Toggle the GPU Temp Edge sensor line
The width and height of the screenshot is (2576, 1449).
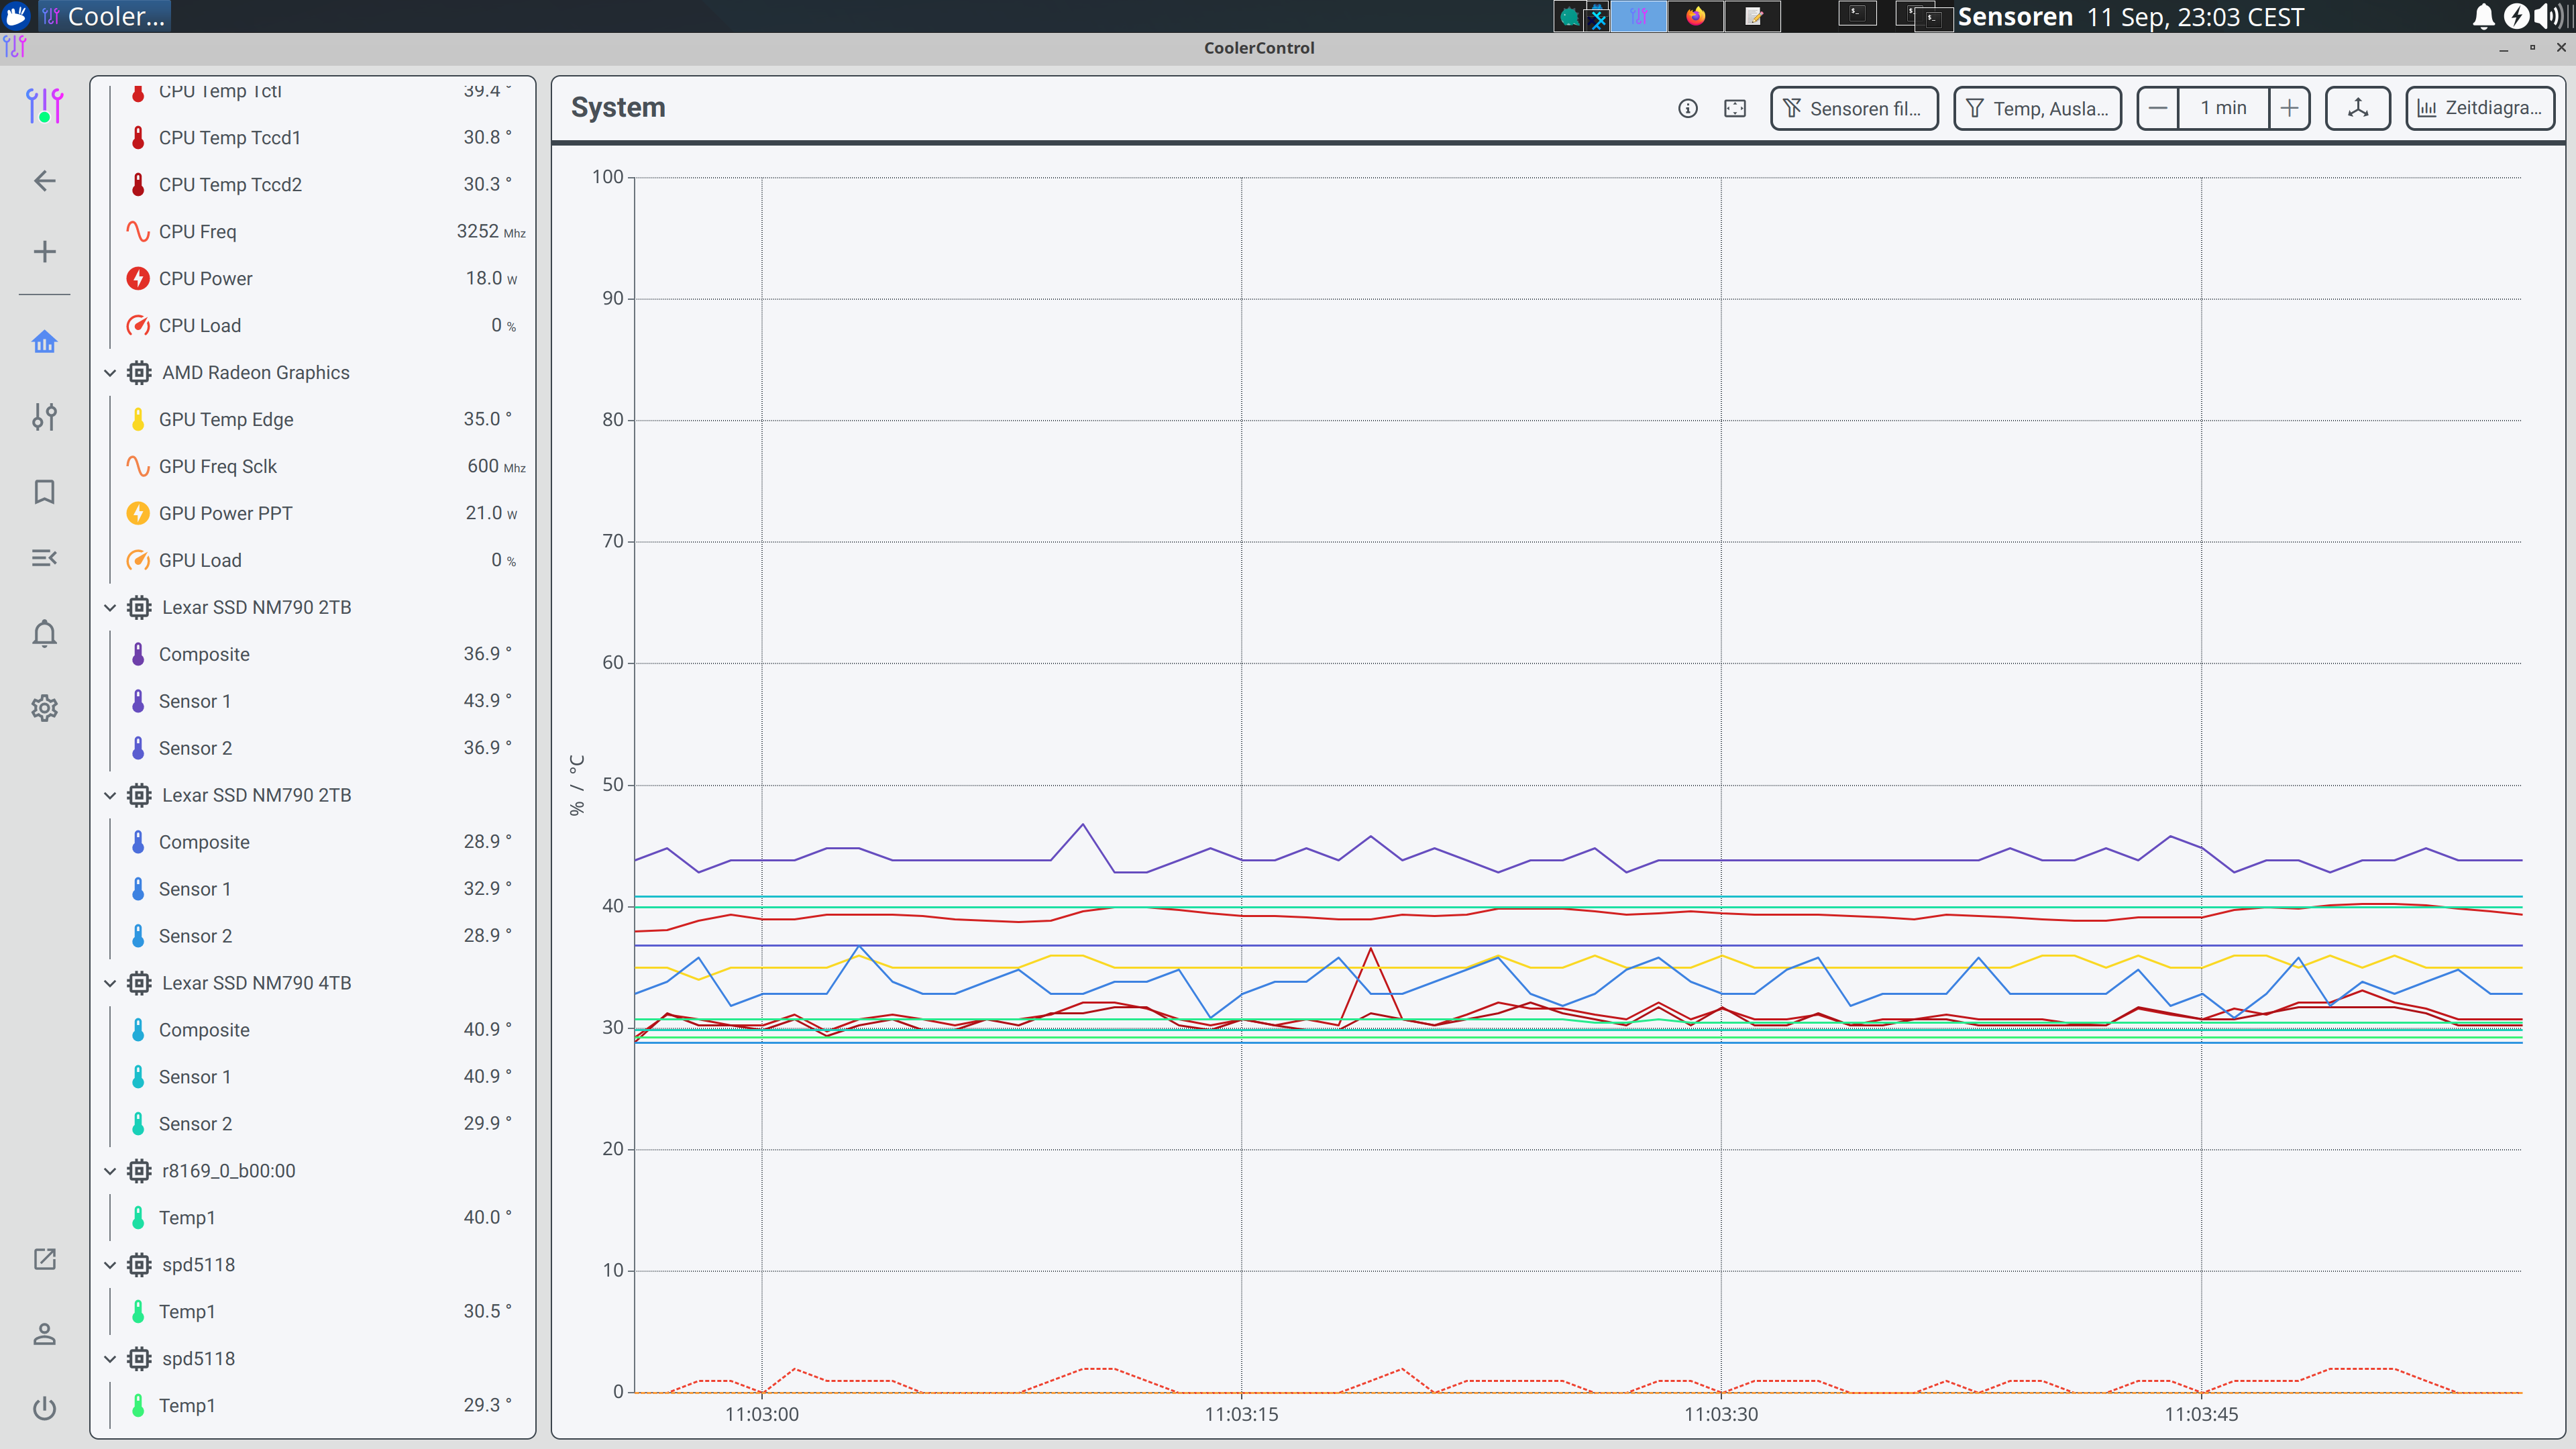pos(226,419)
